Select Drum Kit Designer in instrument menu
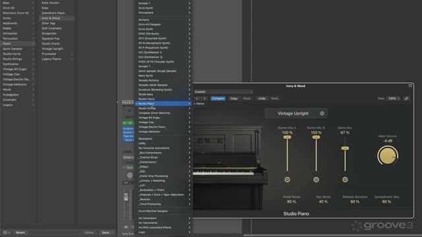422x237 pixels. 164,24
